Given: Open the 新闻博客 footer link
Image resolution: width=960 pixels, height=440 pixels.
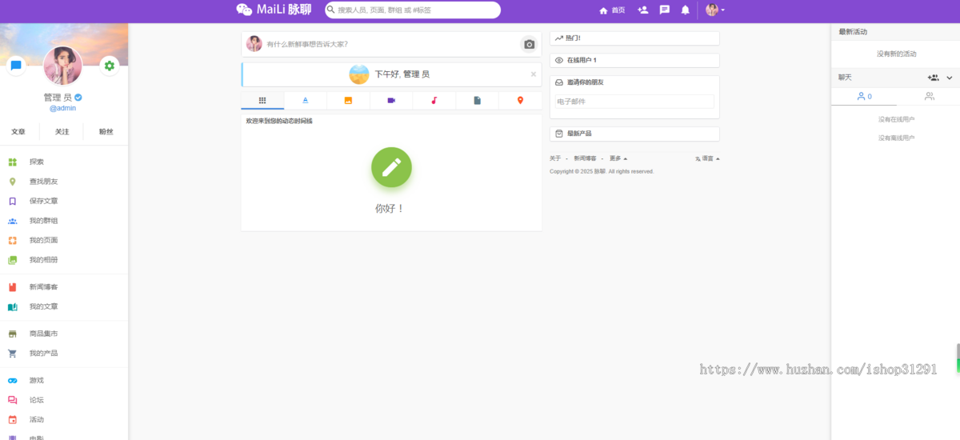Looking at the screenshot, I should click(585, 158).
